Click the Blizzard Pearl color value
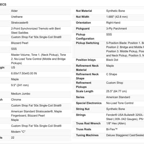144x144 pixels. (x=19, y=43)
